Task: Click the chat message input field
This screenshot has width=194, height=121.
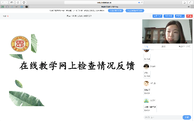Action: [x=163, y=117]
